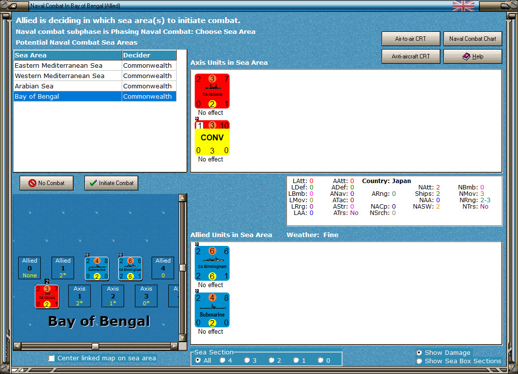Select sea section 1 radio button
Image resolution: width=518 pixels, height=374 pixels.
coord(296,360)
